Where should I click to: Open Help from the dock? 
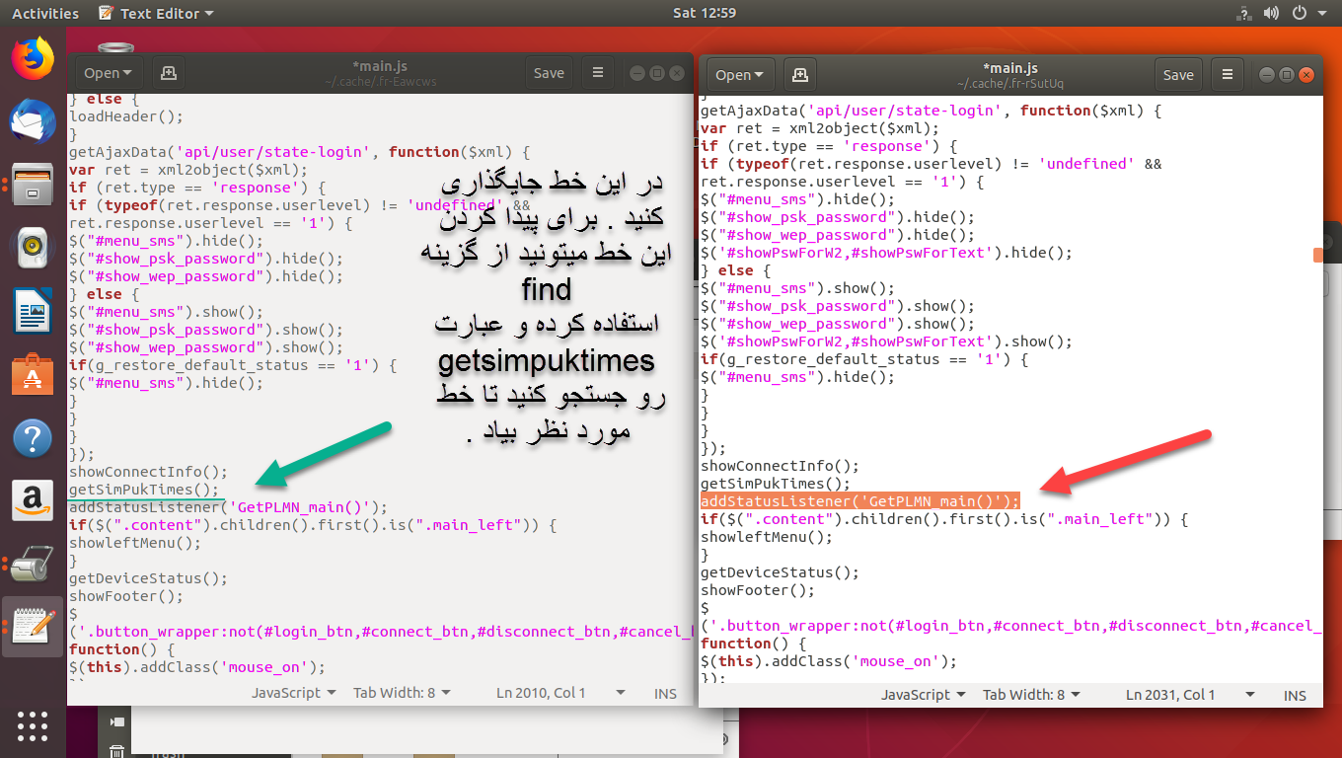click(x=33, y=438)
